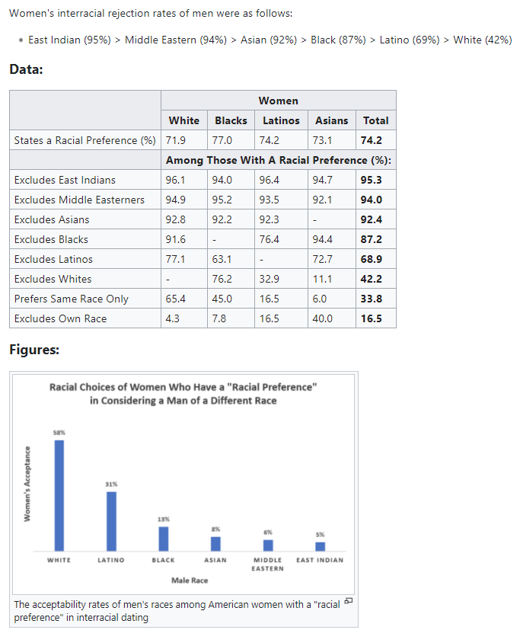Viewport: 520px width, 630px height.
Task: Click the 'Total' column header
Action: [x=376, y=120]
